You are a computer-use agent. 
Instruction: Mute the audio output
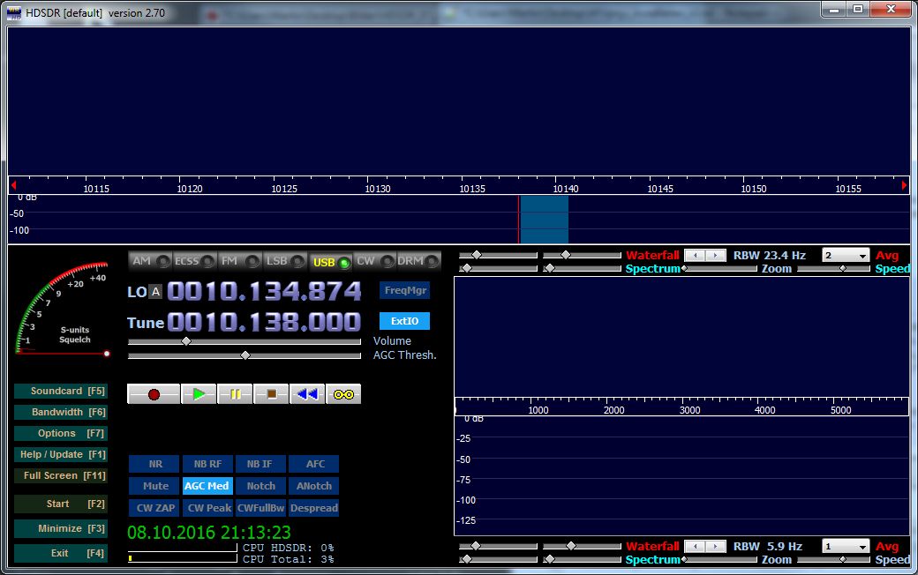point(154,486)
